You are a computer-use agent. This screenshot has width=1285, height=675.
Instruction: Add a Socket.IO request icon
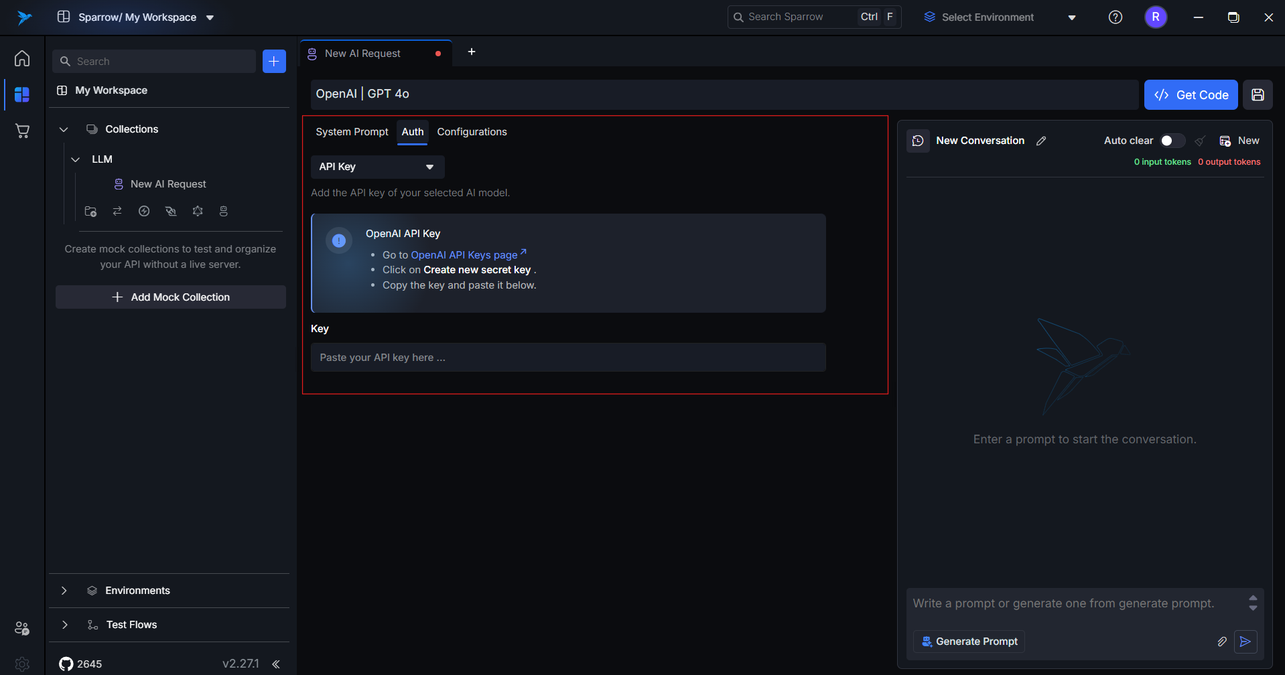(x=171, y=211)
